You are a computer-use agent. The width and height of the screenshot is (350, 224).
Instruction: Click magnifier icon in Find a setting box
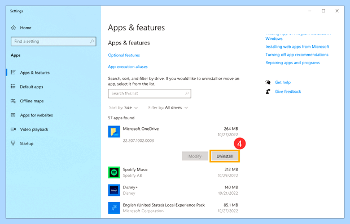[x=92, y=42]
